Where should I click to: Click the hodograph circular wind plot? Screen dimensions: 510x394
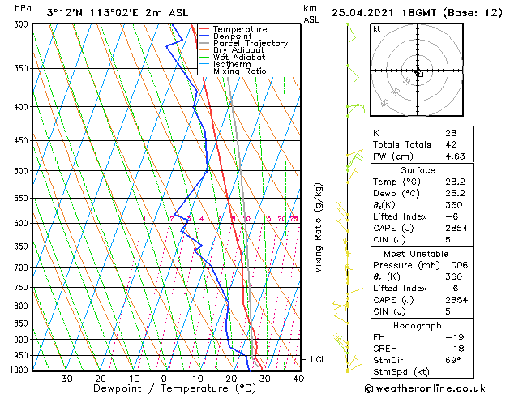coord(417,70)
